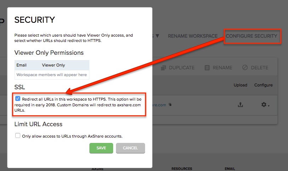Open Configure Security in the top menu
The height and width of the screenshot is (171, 288).
(251, 36)
